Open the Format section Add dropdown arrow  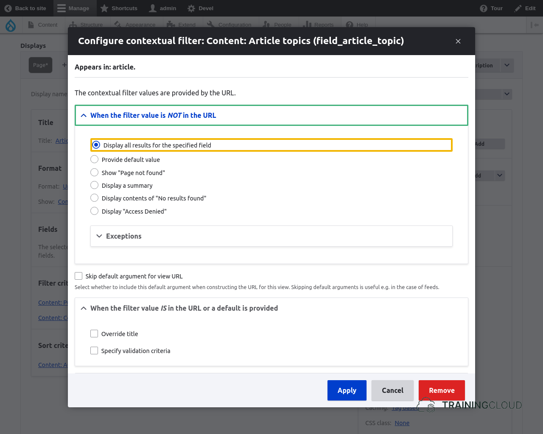click(x=500, y=175)
